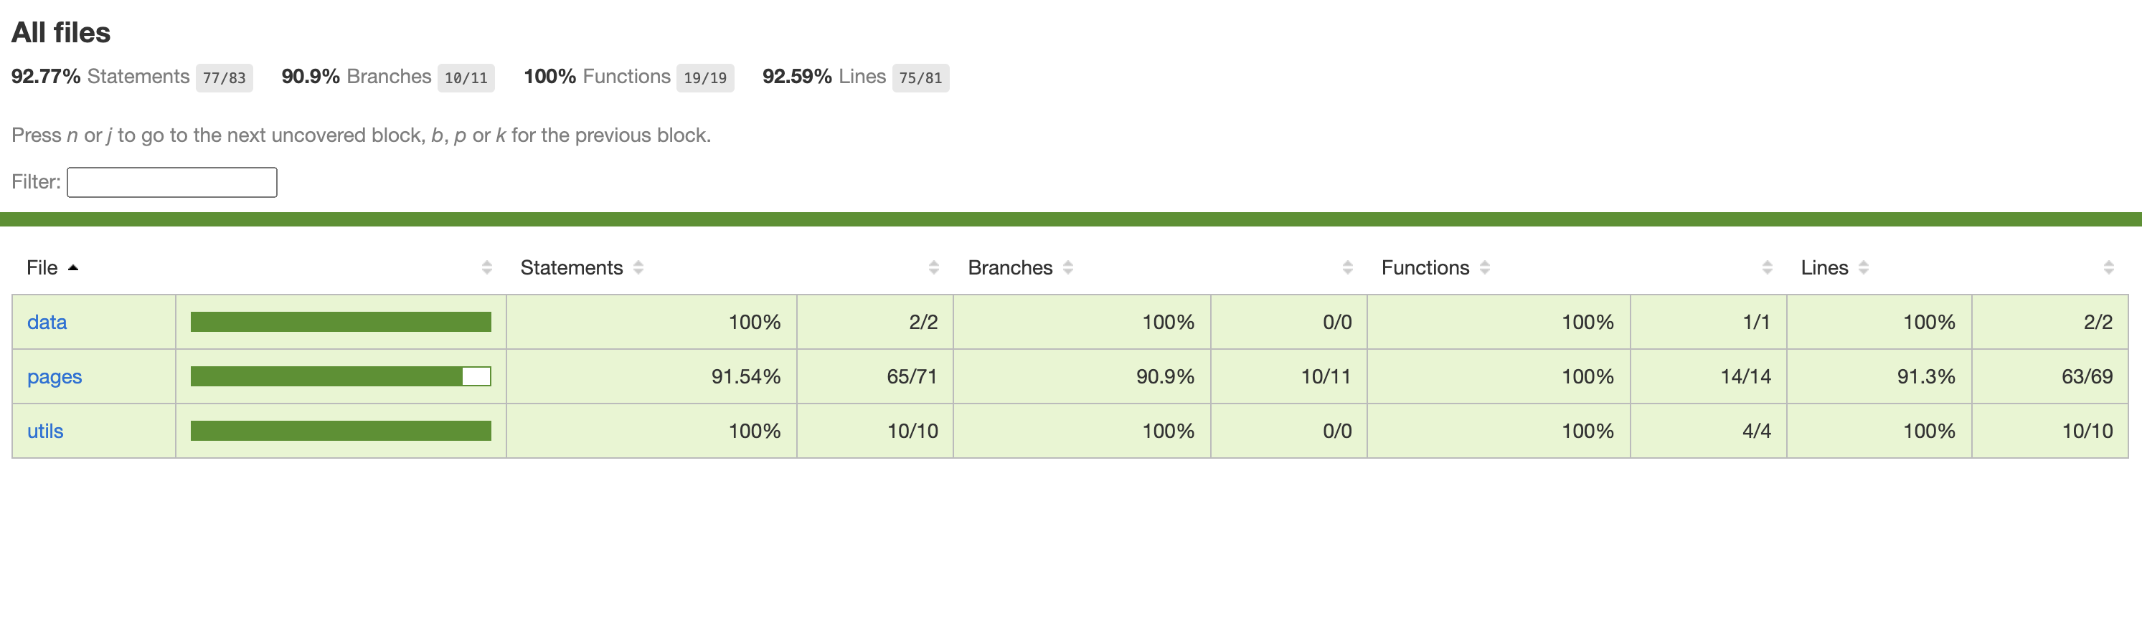This screenshot has width=2142, height=625.
Task: Click inside the Filter input box
Action: point(171,182)
